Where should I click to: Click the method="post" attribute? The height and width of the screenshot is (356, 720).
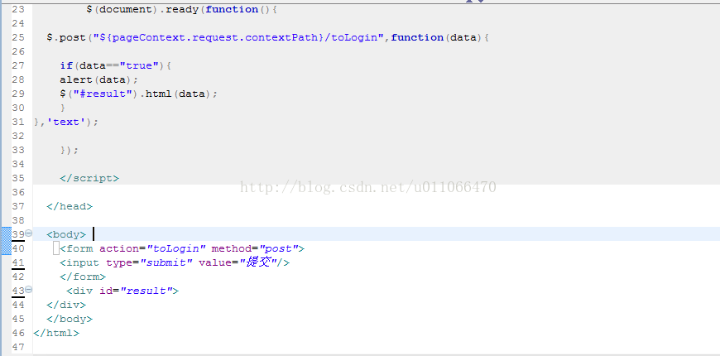point(254,248)
